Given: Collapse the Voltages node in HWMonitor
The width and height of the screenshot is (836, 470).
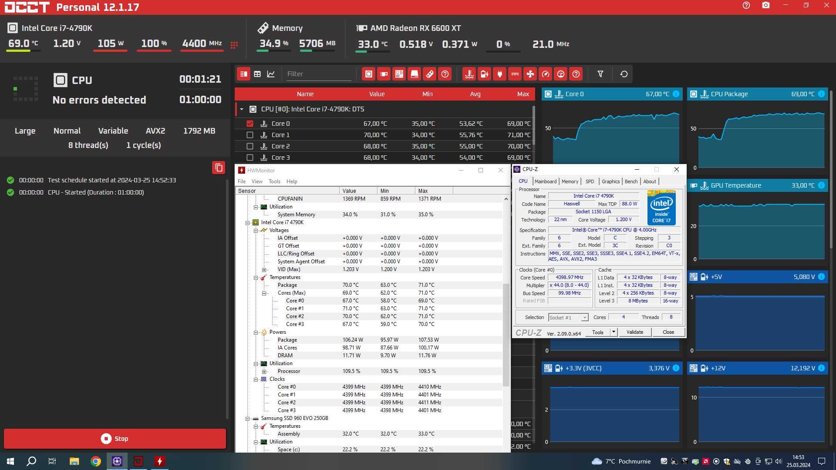Looking at the screenshot, I should coord(256,231).
